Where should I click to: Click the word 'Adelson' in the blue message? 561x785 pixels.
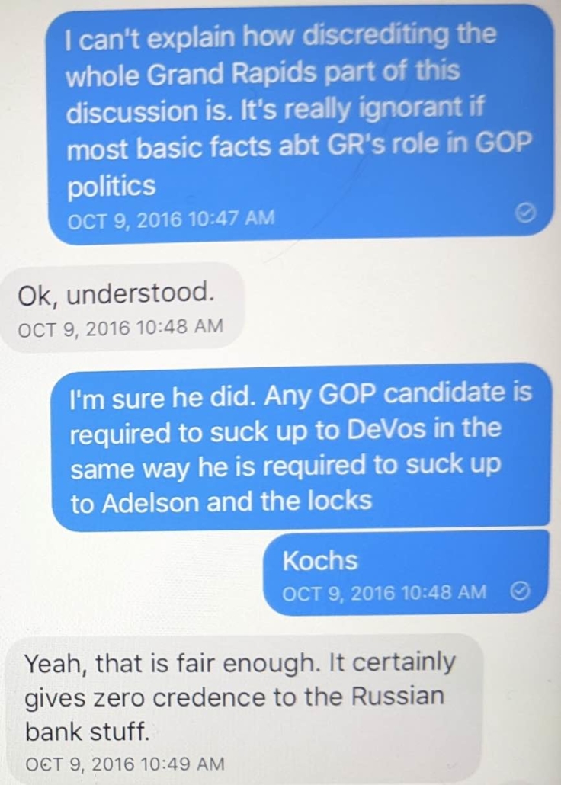click(151, 502)
